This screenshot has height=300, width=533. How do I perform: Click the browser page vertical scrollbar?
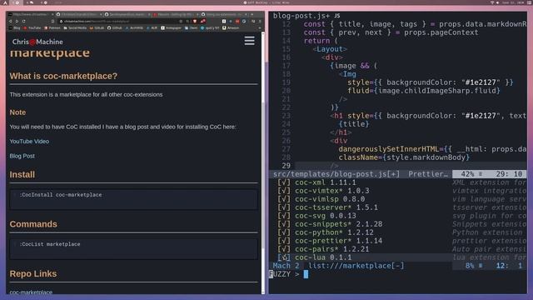263,163
